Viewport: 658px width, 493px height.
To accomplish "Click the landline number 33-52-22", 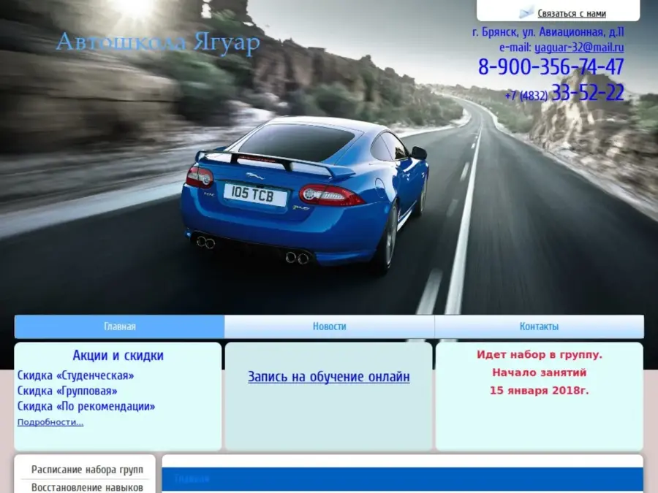I will pyautogui.click(x=587, y=93).
